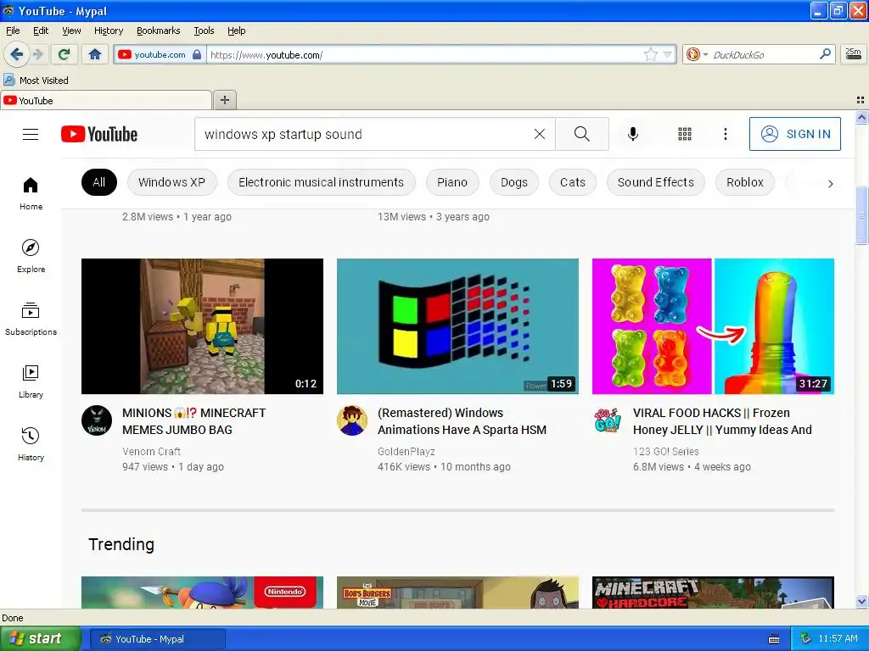Select the Dogs filter chip

514,182
